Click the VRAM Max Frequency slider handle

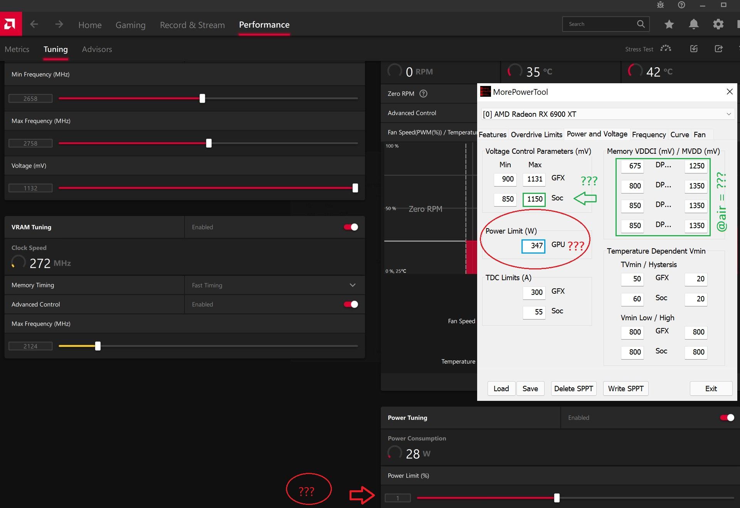tap(98, 346)
